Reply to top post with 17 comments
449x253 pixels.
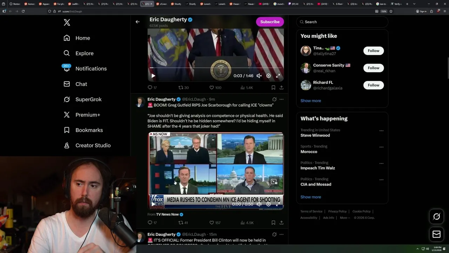pos(152,87)
